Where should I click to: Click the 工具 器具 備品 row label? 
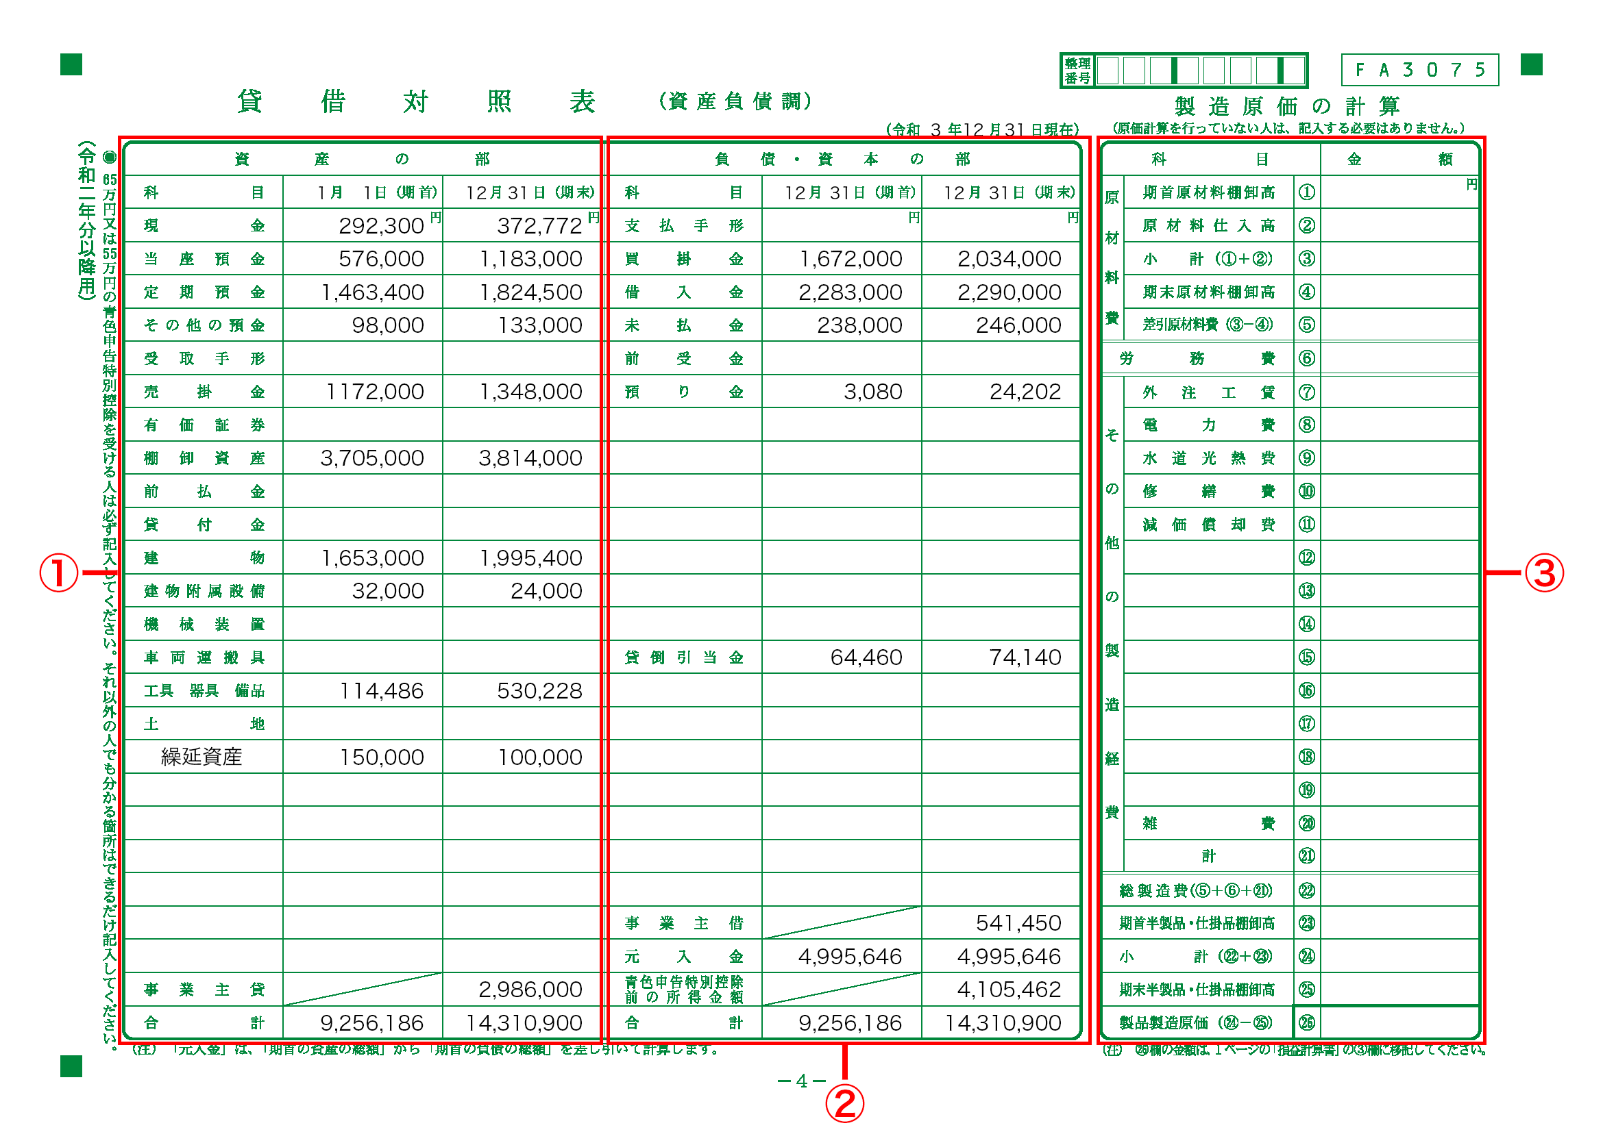click(x=204, y=691)
